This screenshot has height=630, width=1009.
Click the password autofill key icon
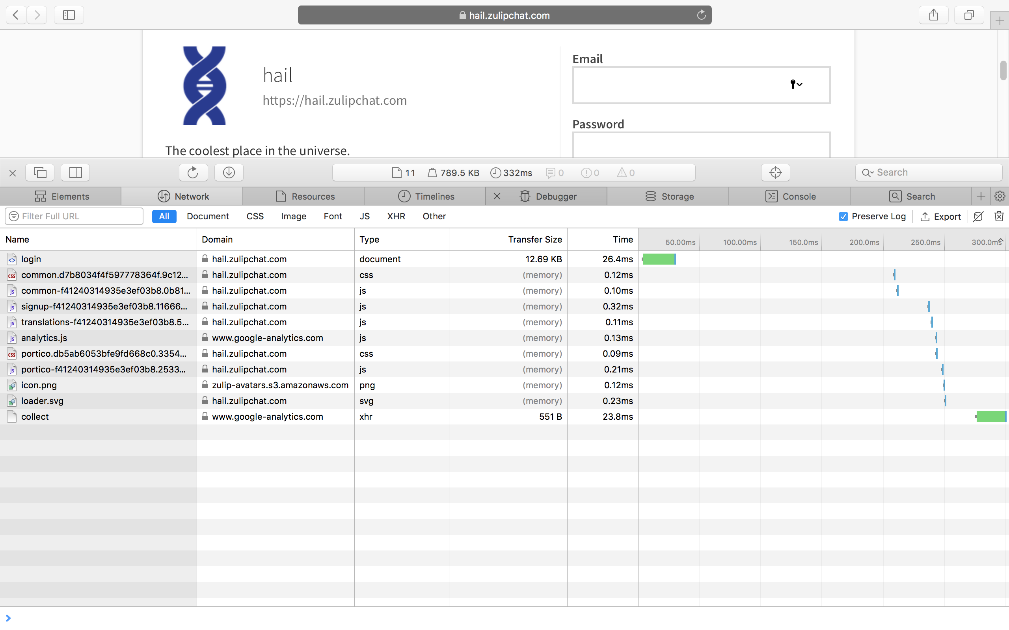pos(792,85)
